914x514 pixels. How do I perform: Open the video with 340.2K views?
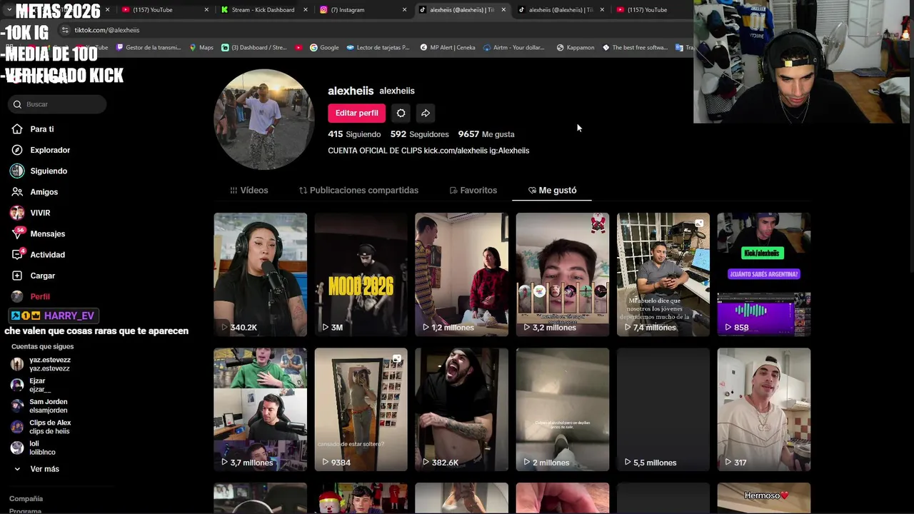click(260, 274)
